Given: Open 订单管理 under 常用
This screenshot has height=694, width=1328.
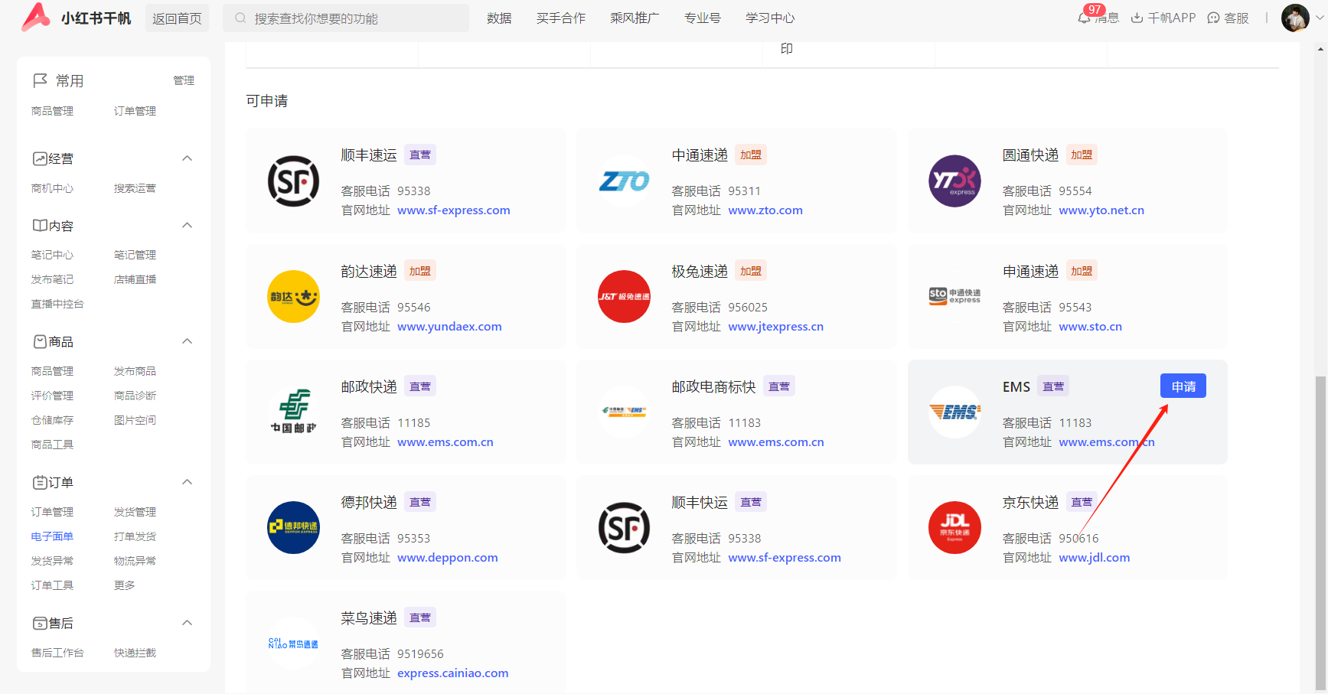Looking at the screenshot, I should pyautogui.click(x=135, y=111).
